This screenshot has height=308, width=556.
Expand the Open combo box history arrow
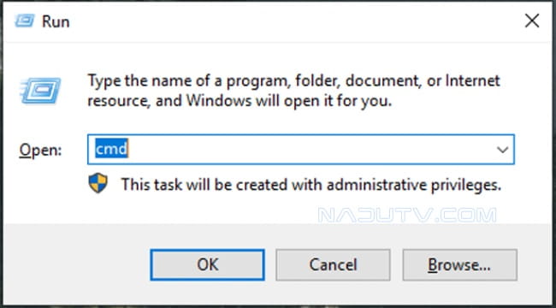(x=502, y=150)
